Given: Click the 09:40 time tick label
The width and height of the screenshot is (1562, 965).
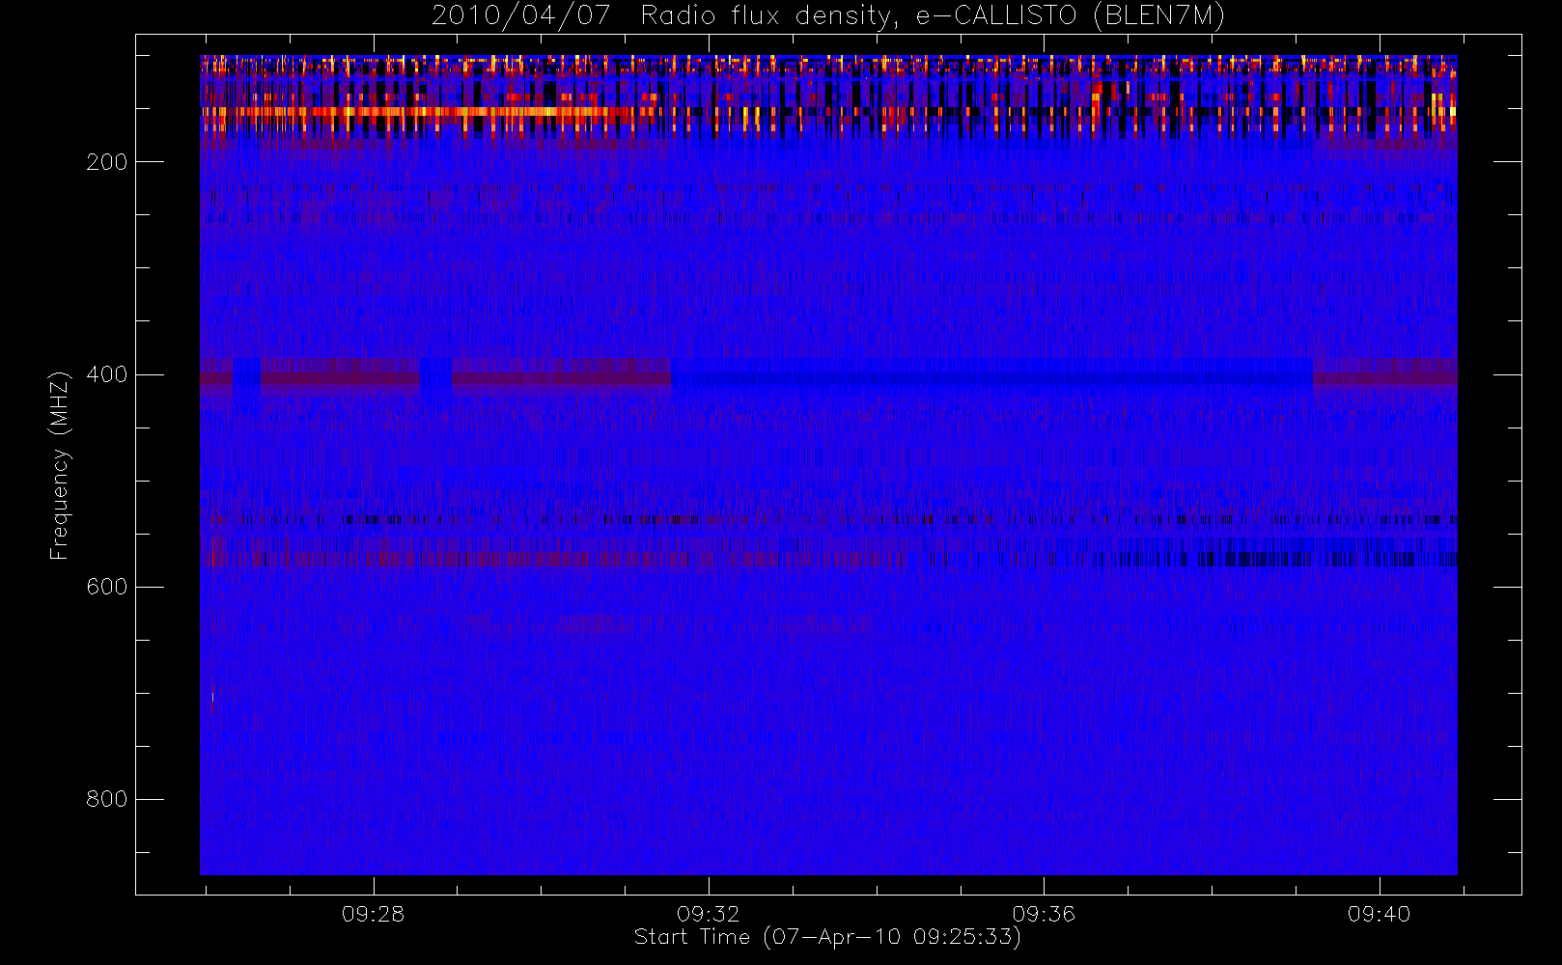Looking at the screenshot, I should 1379,914.
